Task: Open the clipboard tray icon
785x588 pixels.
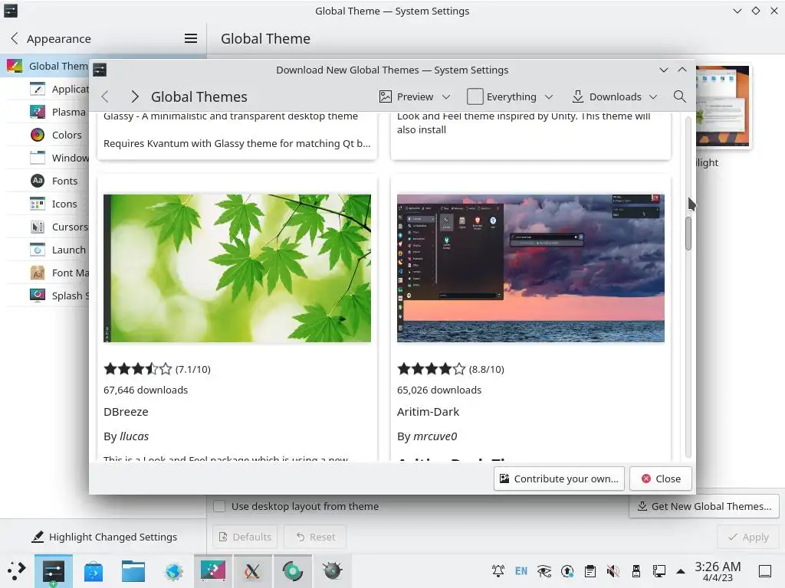Action: click(x=590, y=571)
